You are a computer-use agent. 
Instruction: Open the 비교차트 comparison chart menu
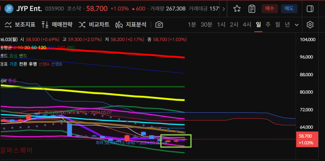click(x=99, y=25)
